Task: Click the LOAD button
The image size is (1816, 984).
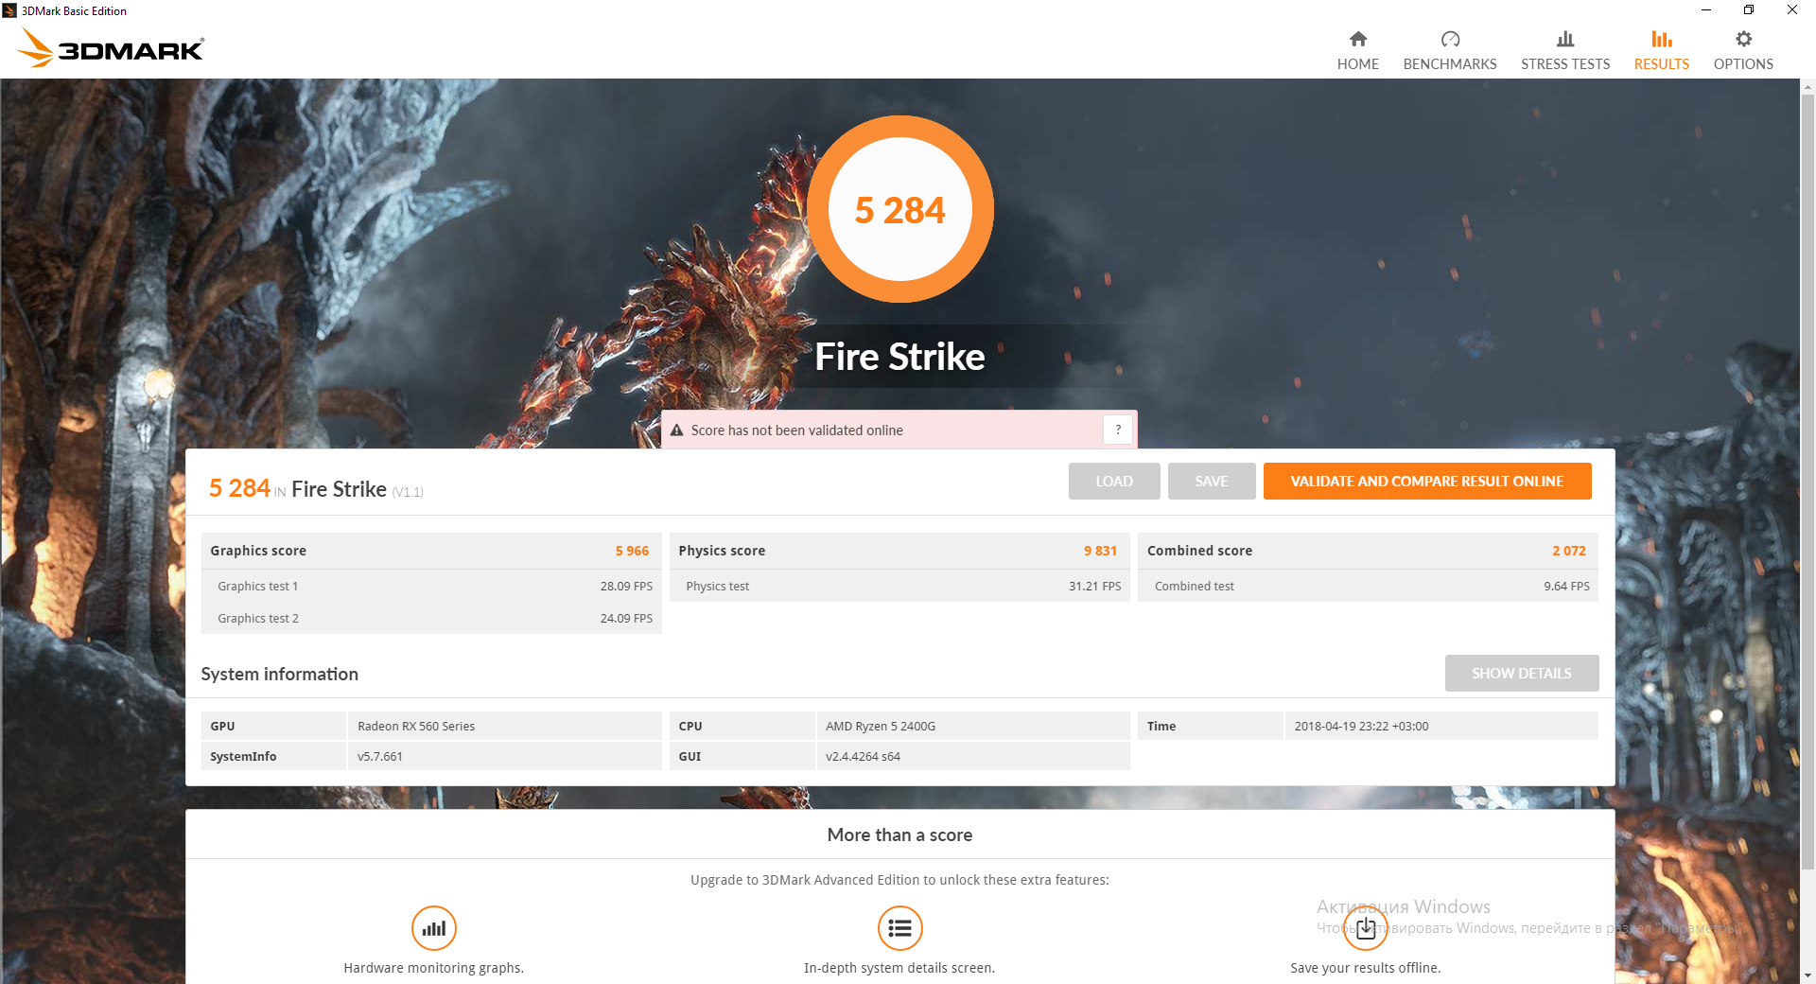Action: point(1114,481)
